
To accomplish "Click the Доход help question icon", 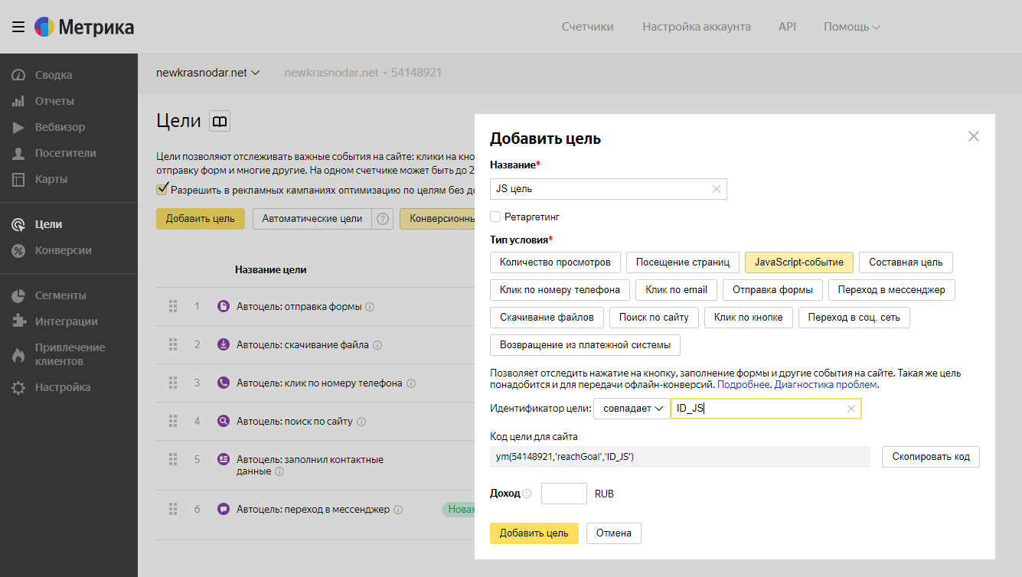I will (527, 494).
